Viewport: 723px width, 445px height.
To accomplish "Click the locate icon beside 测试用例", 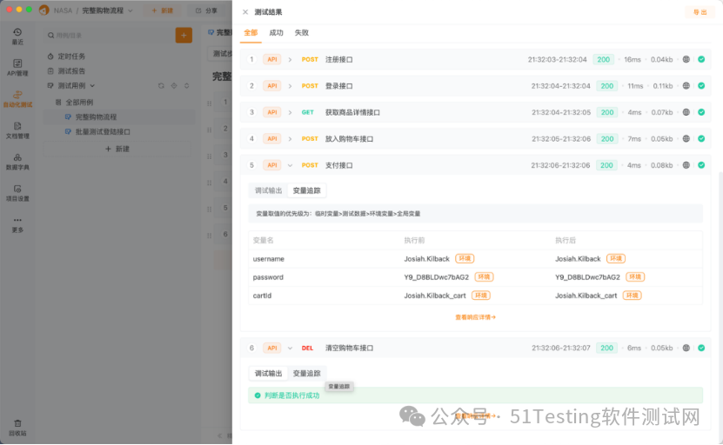I will pyautogui.click(x=174, y=86).
